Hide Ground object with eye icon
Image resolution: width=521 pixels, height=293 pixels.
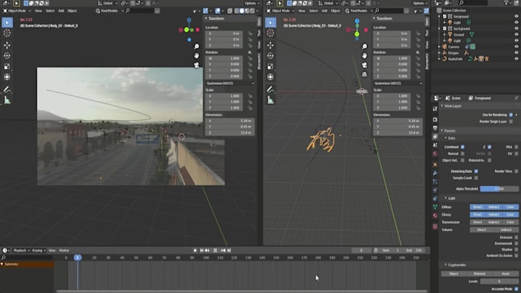[x=516, y=34]
